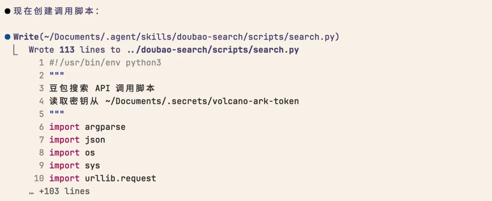Image resolution: width=492 pixels, height=201 pixels.
Task: Click the import os line
Action: pos(72,153)
